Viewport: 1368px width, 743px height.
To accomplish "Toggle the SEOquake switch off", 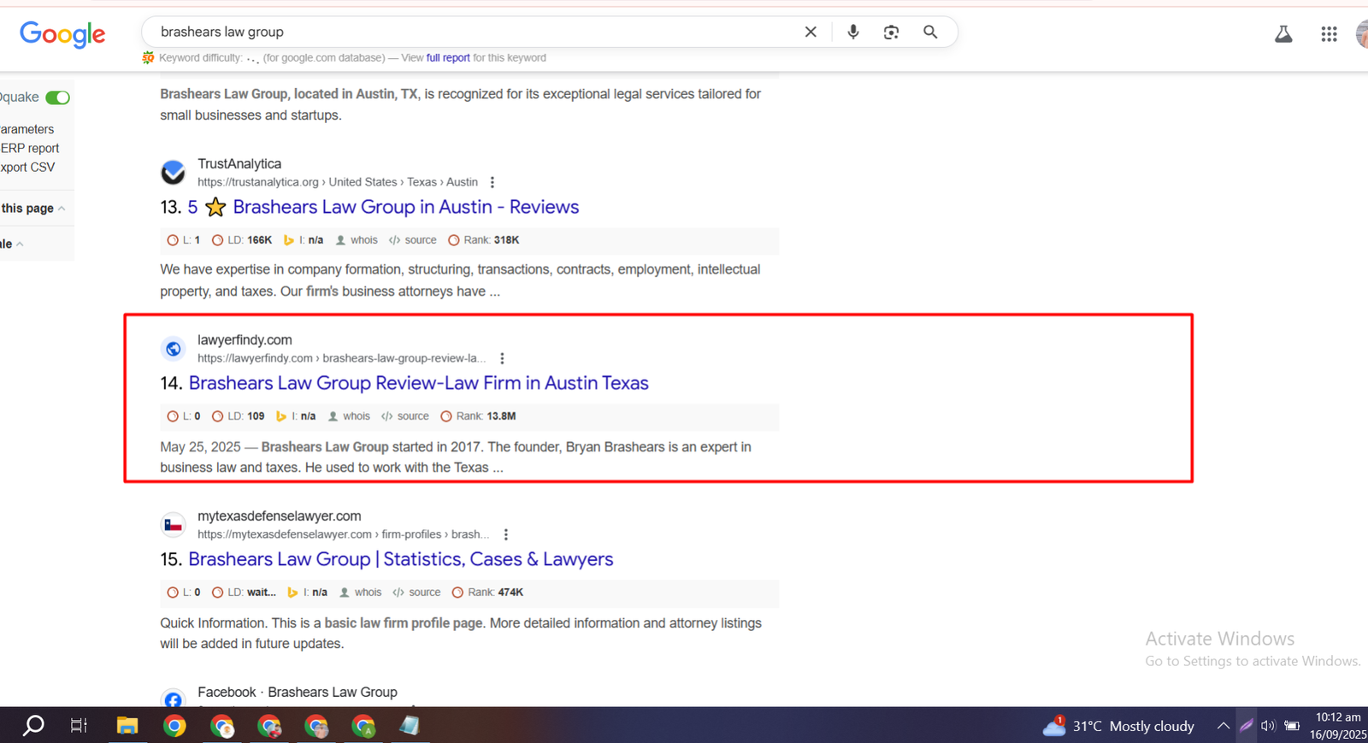I will pyautogui.click(x=57, y=97).
